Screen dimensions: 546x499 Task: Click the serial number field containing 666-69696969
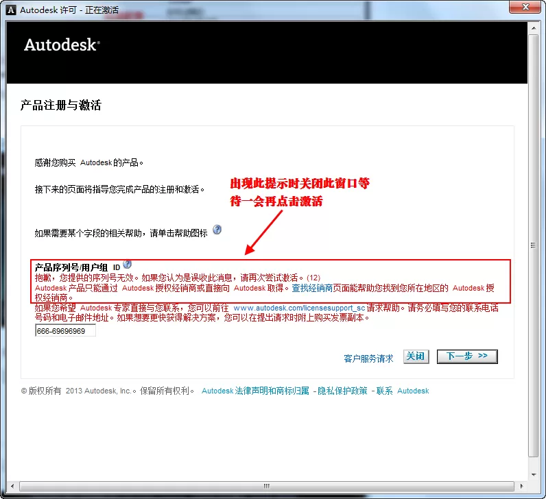click(65, 330)
